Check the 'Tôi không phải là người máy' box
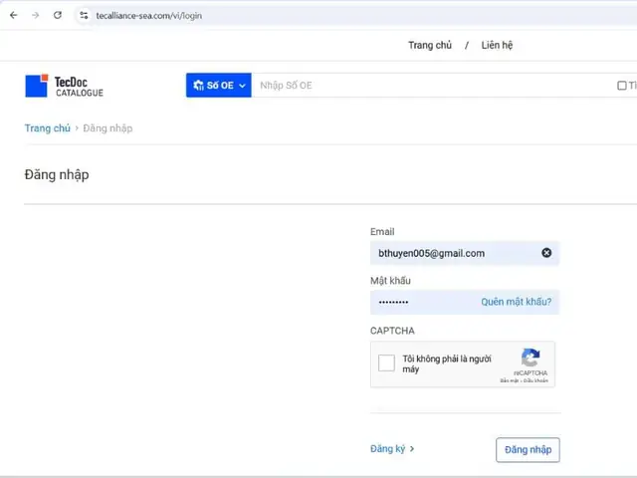Screen dimensions: 637x478 coord(386,362)
